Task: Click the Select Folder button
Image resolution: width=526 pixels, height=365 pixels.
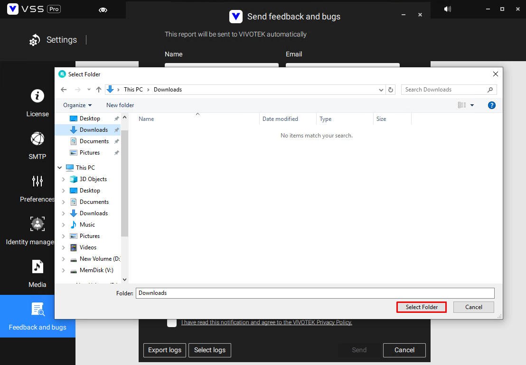Action: (421, 307)
